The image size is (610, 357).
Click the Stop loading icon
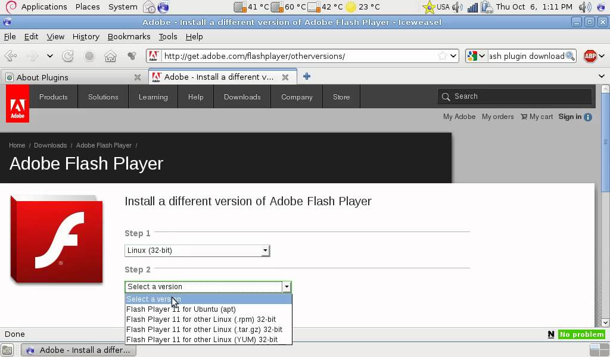[x=89, y=56]
